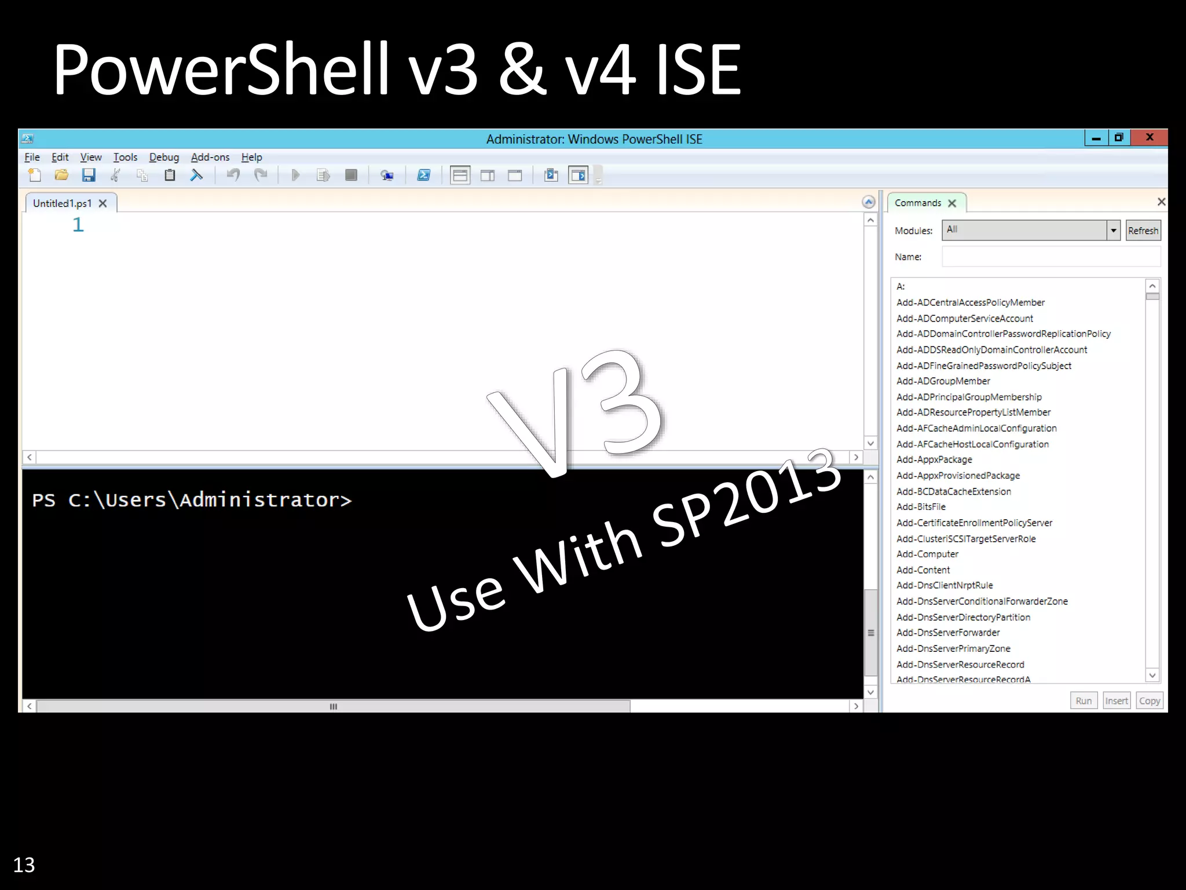1186x890 pixels.
Task: Click the commands list scrollbar thumb
Action: click(x=1152, y=297)
